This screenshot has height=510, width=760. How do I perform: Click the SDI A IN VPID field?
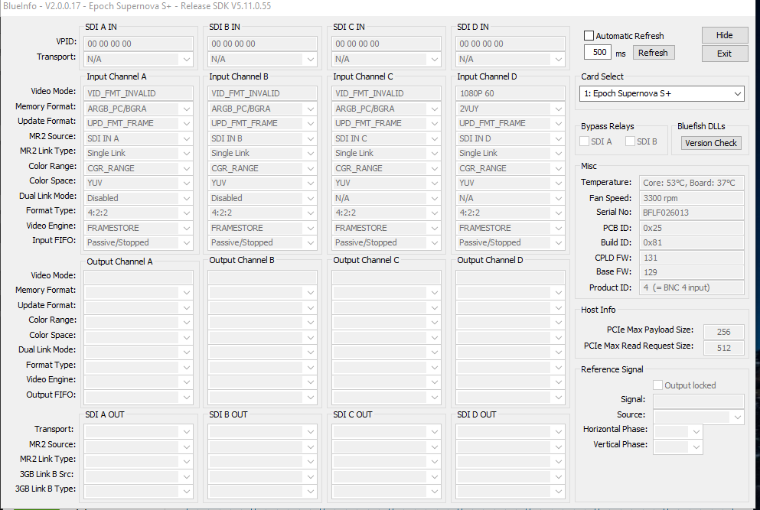click(x=139, y=44)
